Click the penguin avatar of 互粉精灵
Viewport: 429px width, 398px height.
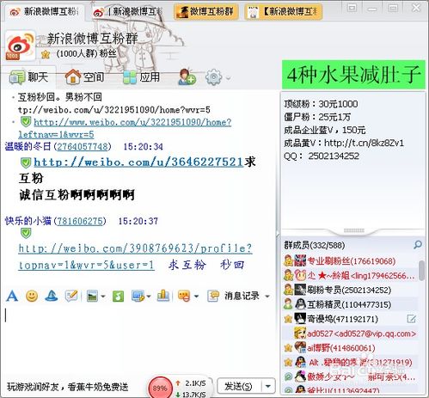pyautogui.click(x=300, y=304)
